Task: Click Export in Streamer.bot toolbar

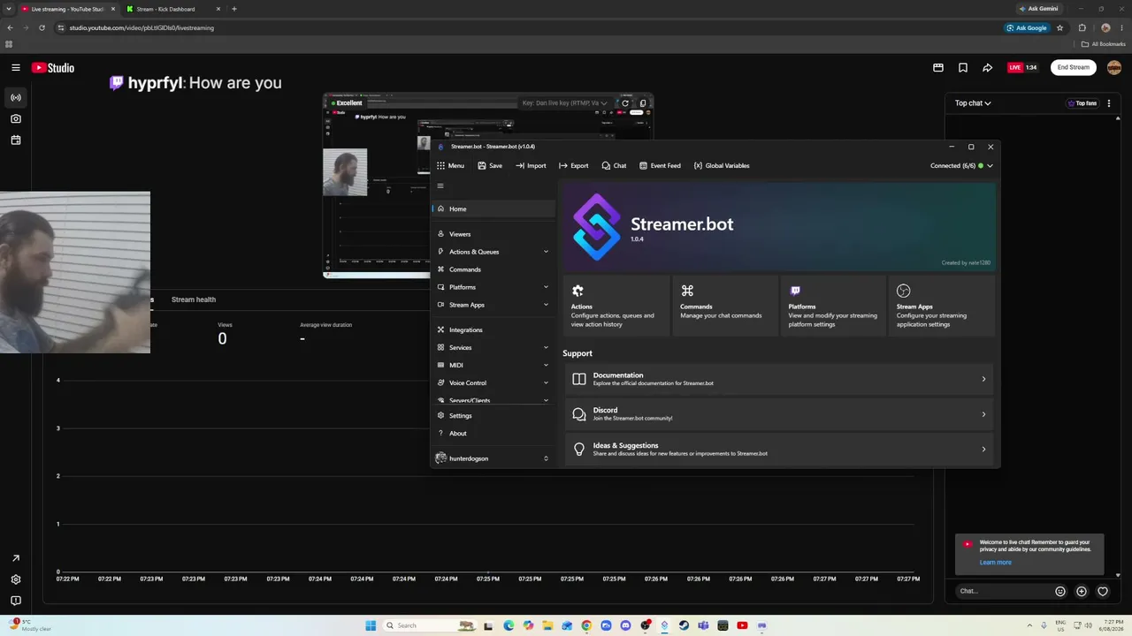Action: click(574, 165)
